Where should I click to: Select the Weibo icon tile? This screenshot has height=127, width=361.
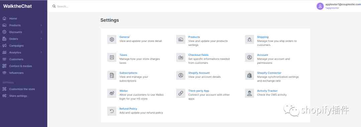pos(112,93)
